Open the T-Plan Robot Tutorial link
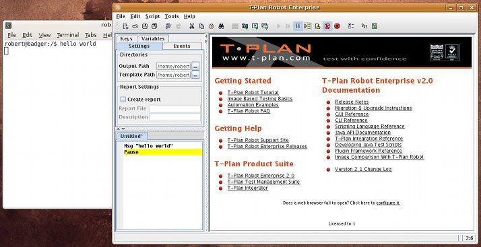This screenshot has width=481, height=247. point(253,93)
